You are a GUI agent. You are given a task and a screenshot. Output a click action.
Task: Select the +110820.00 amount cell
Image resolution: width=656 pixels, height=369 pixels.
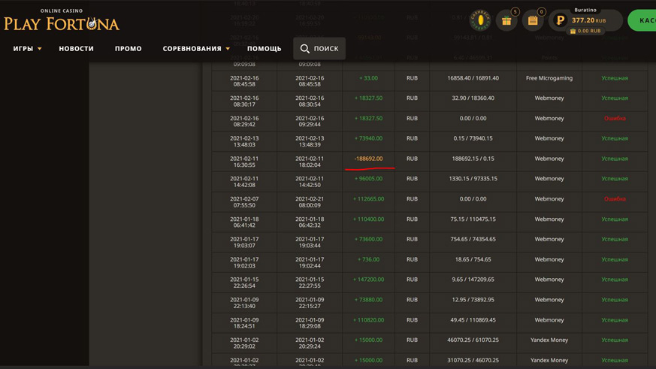368,320
